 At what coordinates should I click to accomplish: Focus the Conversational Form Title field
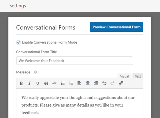tap(74, 61)
